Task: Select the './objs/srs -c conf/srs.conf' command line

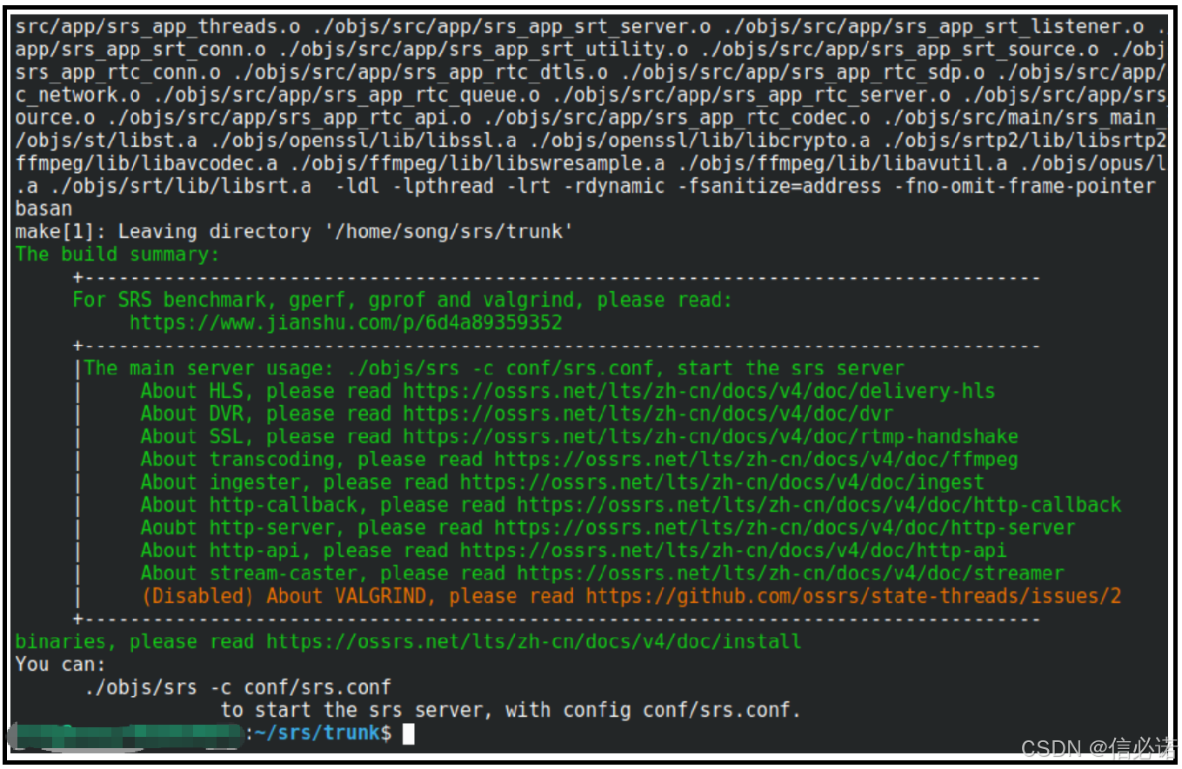Action: tap(238, 687)
